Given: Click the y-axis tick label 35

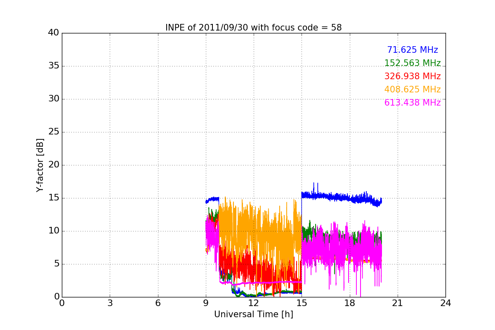Looking at the screenshot, I should pyautogui.click(x=54, y=66).
